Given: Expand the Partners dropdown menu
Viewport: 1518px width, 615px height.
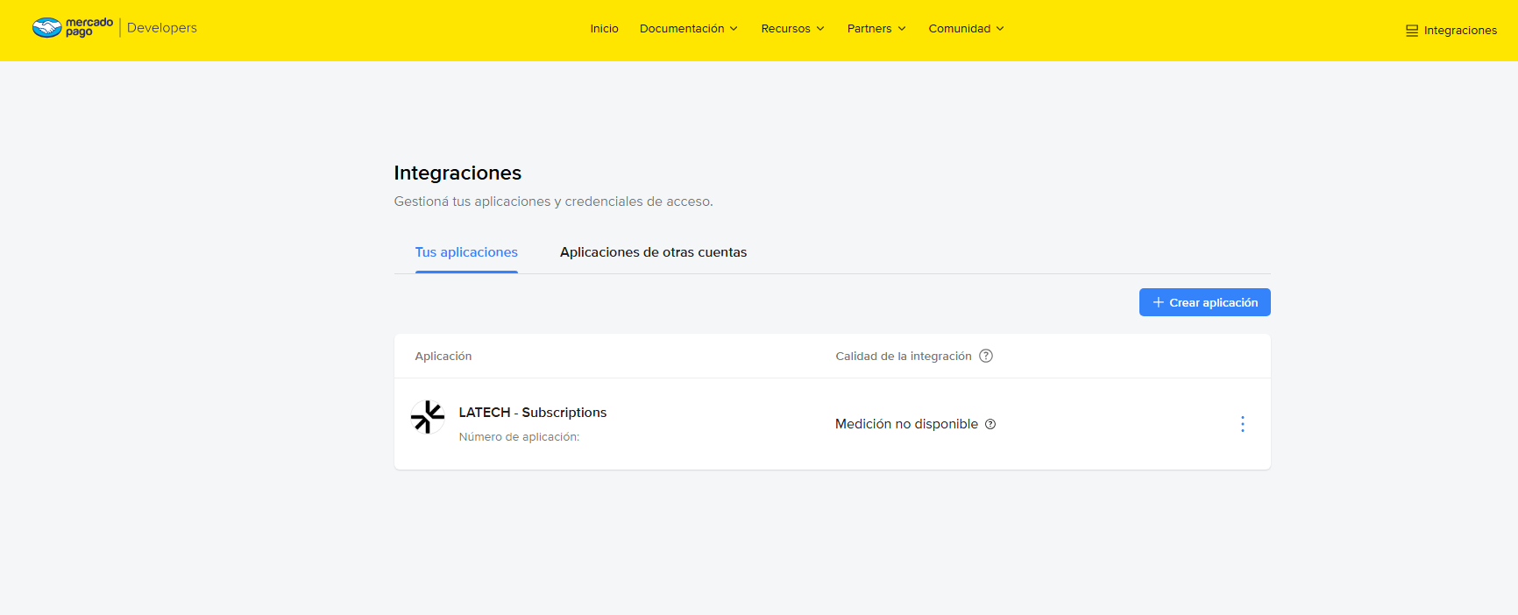Looking at the screenshot, I should pos(876,29).
